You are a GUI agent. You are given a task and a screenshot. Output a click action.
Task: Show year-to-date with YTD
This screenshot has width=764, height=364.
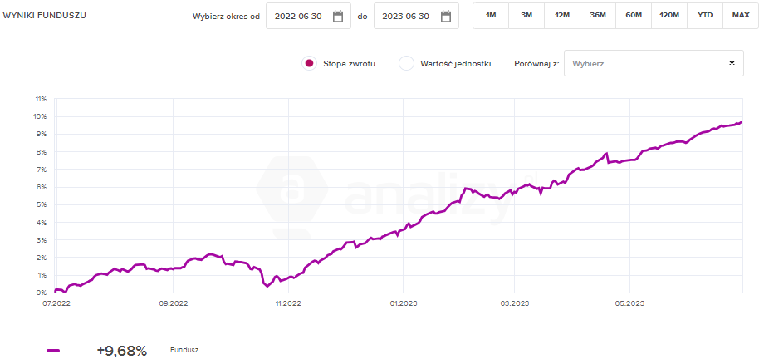[x=705, y=16]
